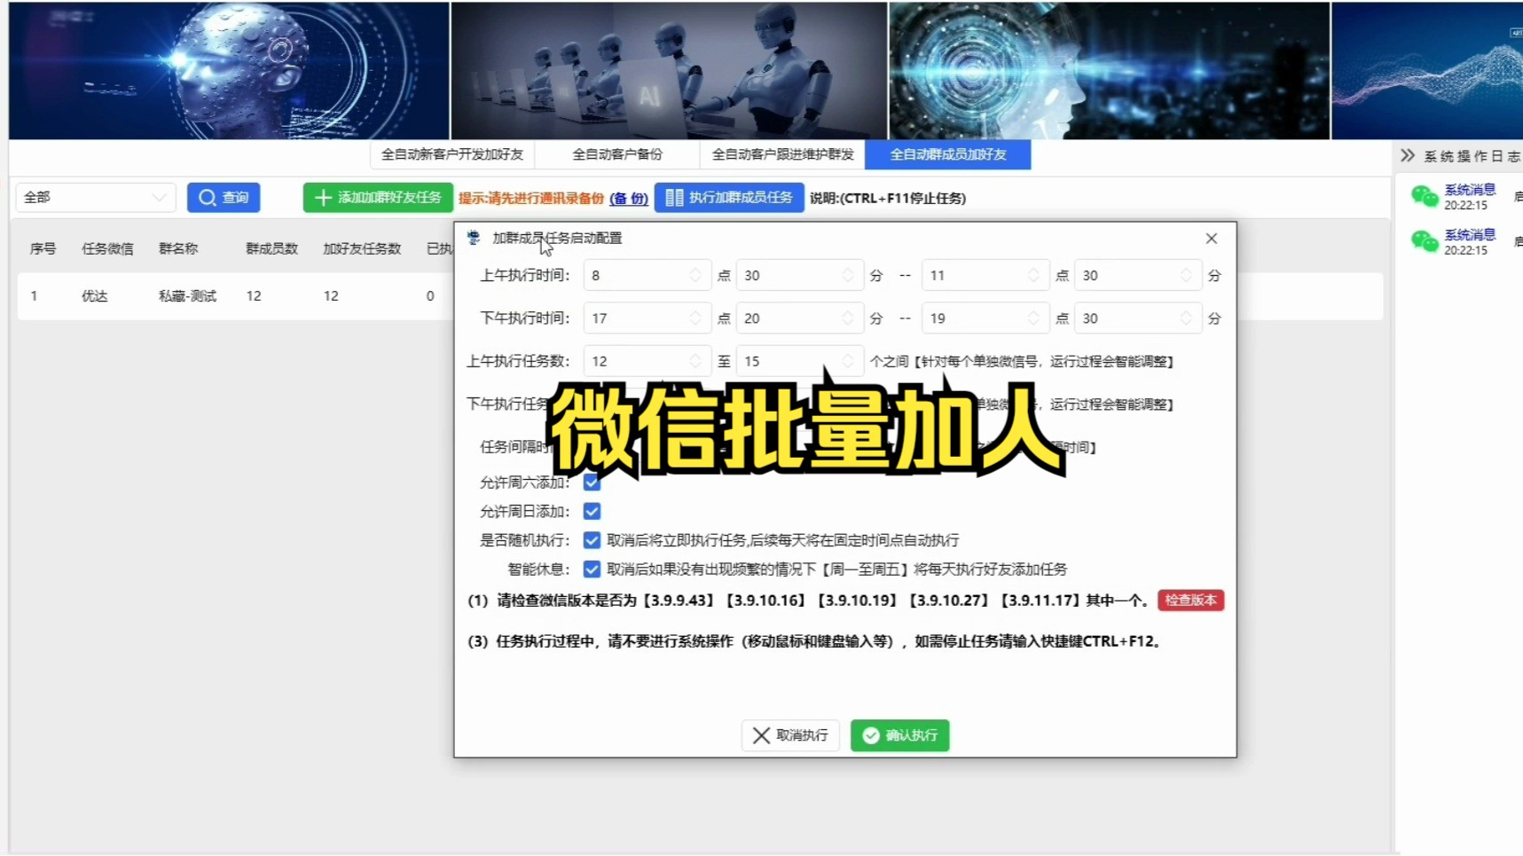Click 序号 column header

click(x=43, y=248)
